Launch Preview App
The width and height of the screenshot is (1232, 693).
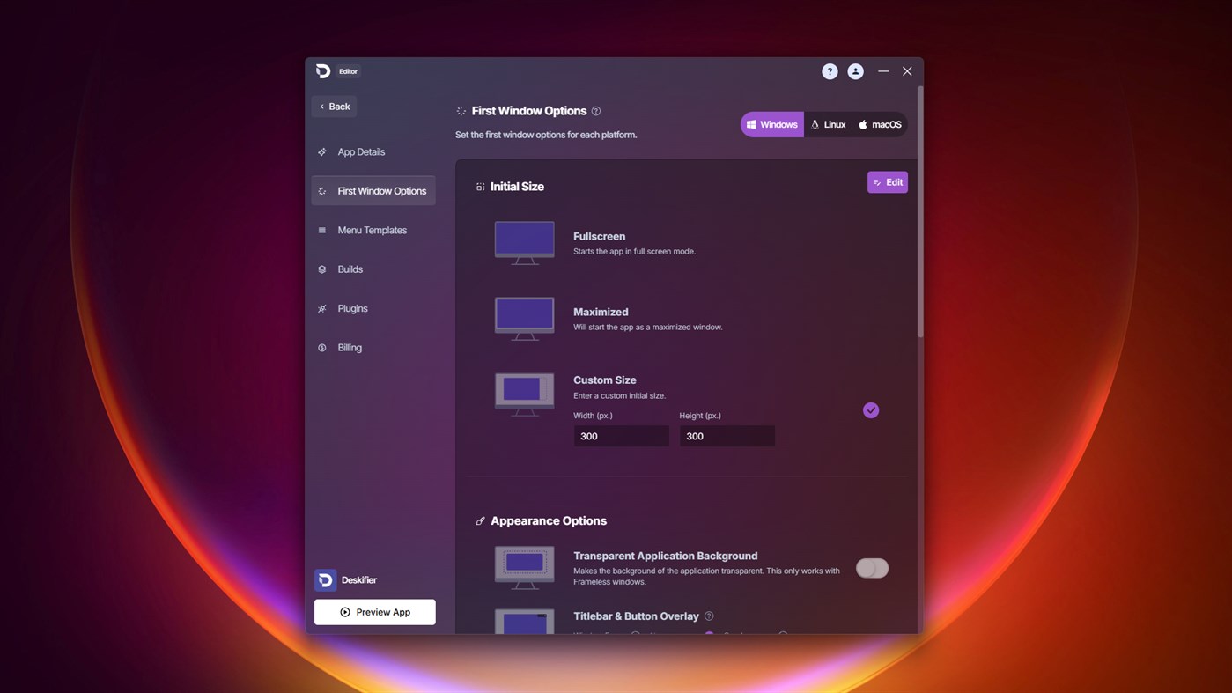pyautogui.click(x=375, y=612)
